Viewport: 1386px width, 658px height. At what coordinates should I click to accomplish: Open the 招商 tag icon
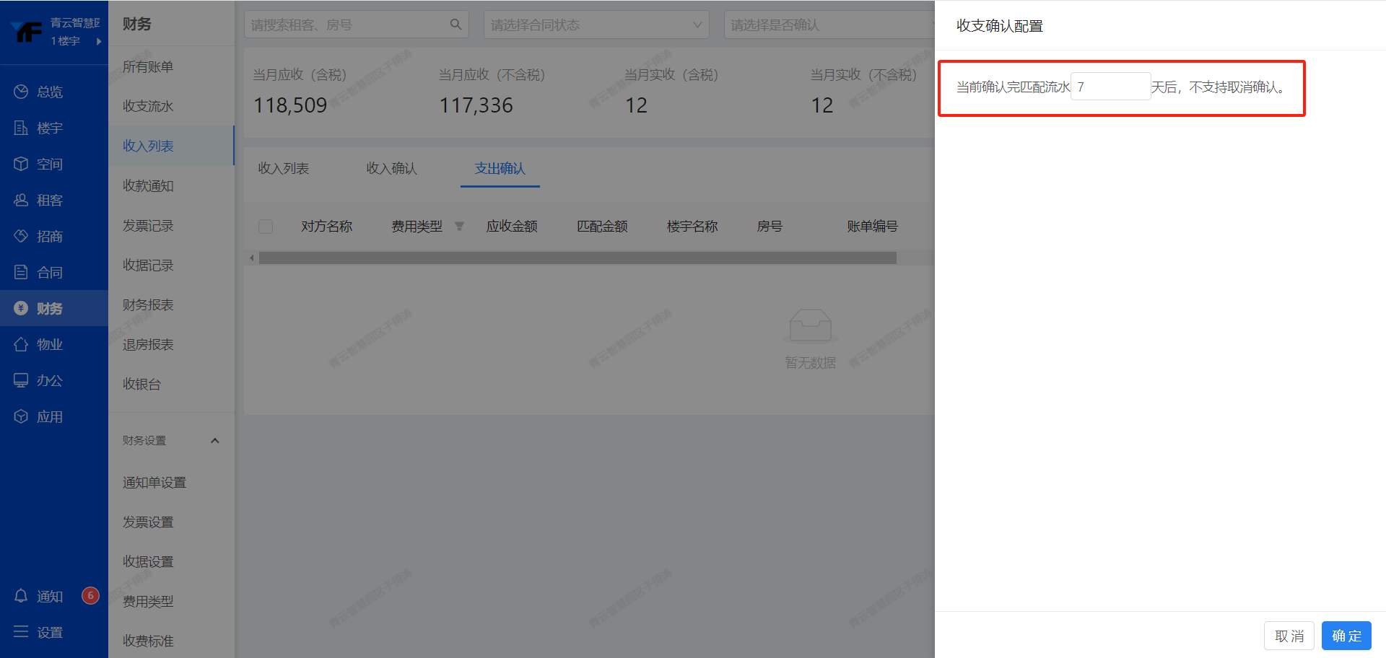point(21,236)
